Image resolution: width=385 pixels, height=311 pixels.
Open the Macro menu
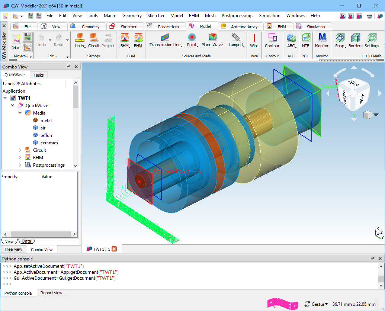pyautogui.click(x=110, y=16)
